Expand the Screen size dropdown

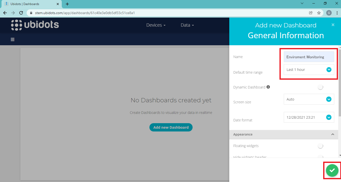[x=309, y=99]
